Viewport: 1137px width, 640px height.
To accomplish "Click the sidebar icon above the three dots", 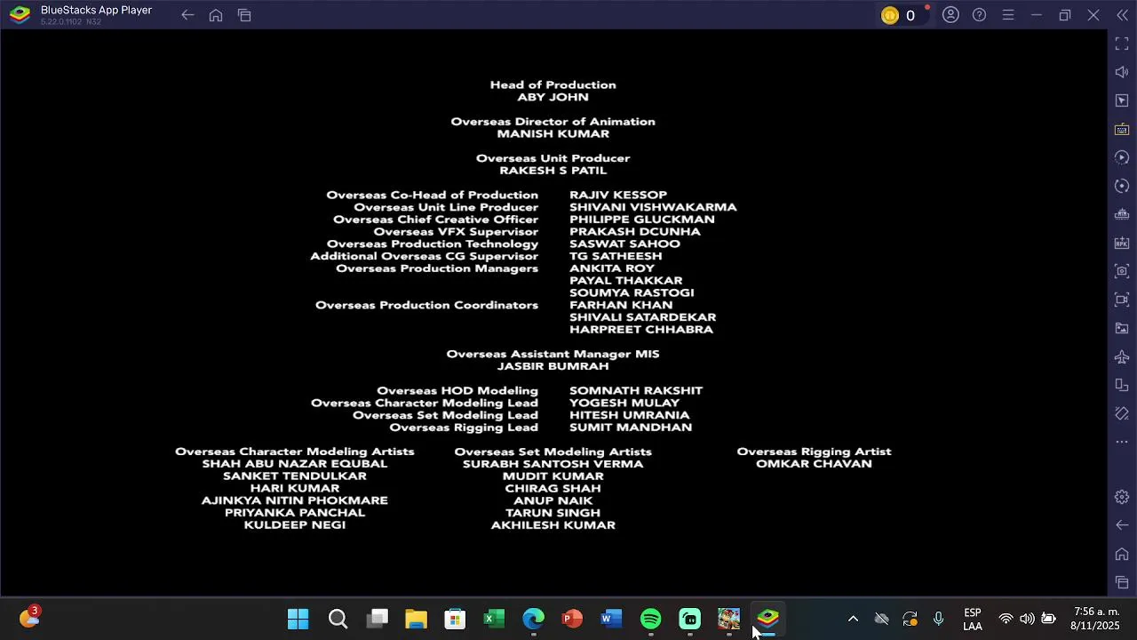I will click(x=1122, y=413).
